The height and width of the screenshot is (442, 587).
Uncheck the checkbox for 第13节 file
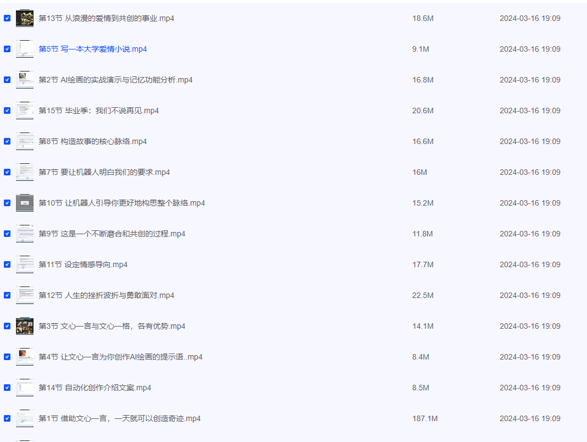pos(7,18)
